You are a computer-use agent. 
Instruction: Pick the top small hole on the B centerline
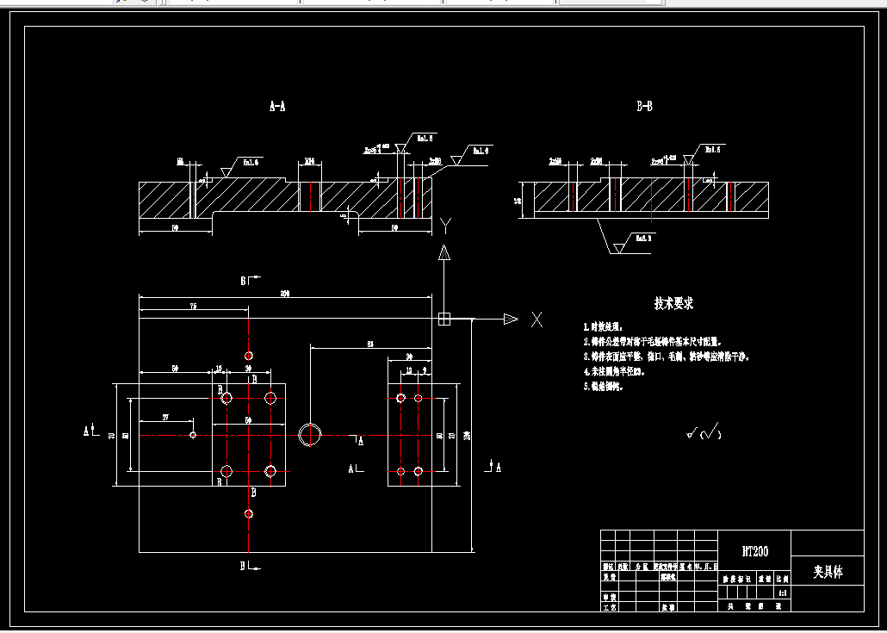click(x=248, y=356)
